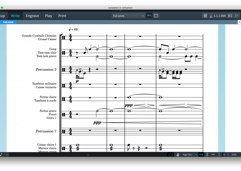
Task: Zoom out with the minus button
Action: coord(224,154)
